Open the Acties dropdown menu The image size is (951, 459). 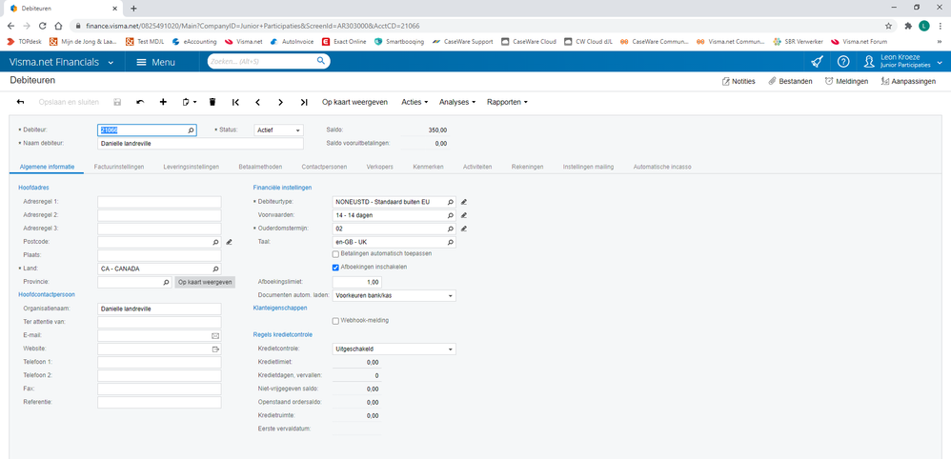coord(415,102)
